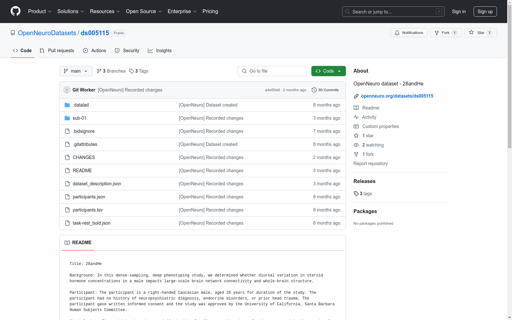Click the file icon beside participants.tsv

pos(67,210)
